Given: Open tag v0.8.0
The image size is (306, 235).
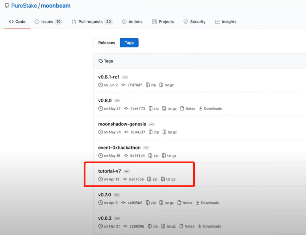Looking at the screenshot, I should click(105, 101).
